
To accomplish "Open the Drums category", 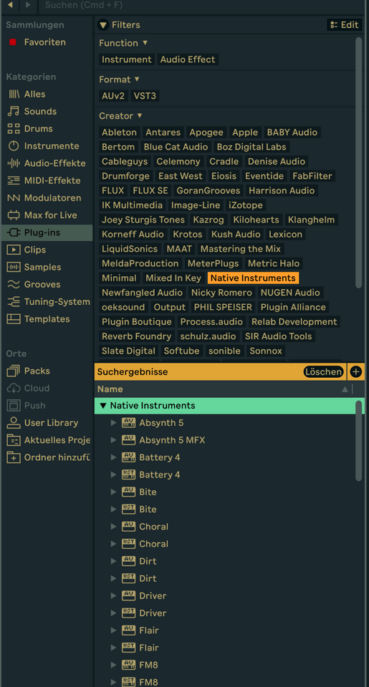I will (47, 129).
